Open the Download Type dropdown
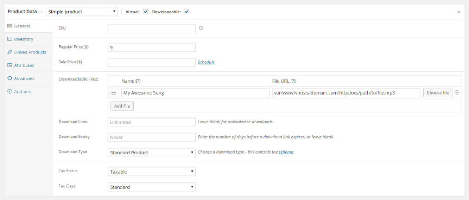Viewport: 469px width, 200px height. 151,153
